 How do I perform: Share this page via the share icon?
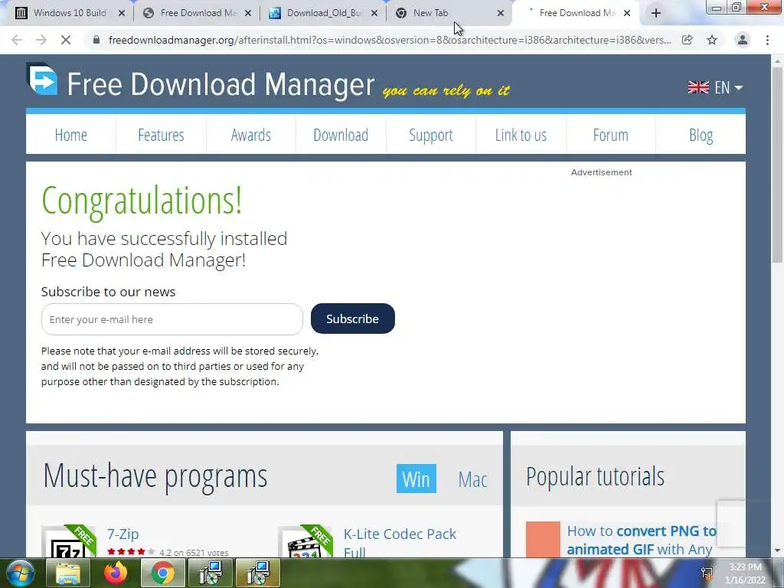click(x=687, y=40)
